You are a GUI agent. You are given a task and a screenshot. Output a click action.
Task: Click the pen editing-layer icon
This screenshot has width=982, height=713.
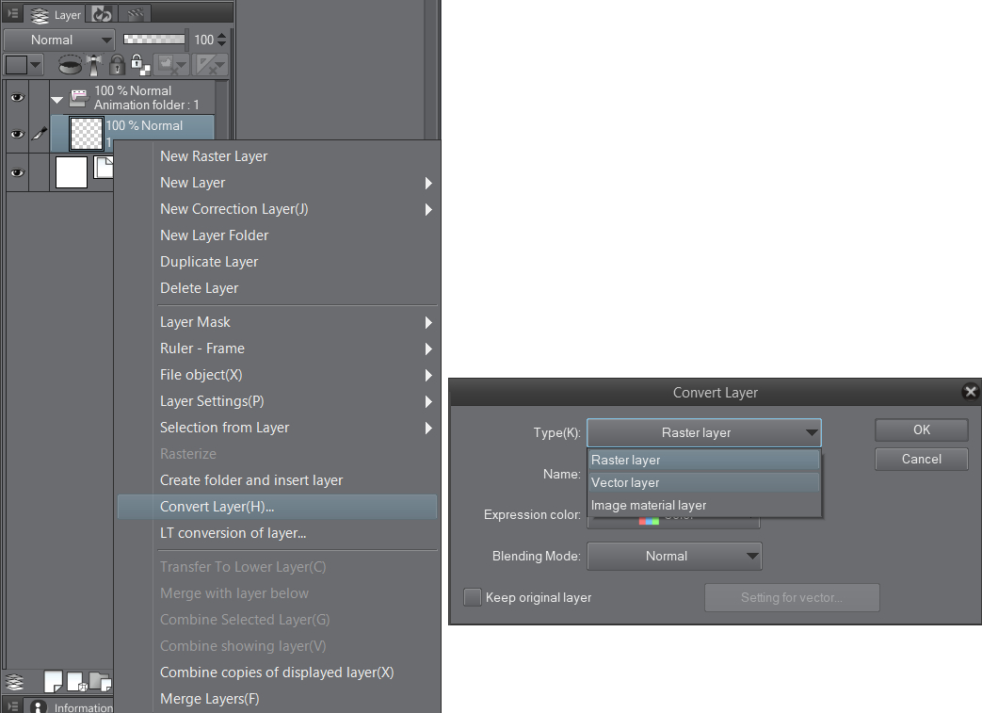(x=40, y=134)
